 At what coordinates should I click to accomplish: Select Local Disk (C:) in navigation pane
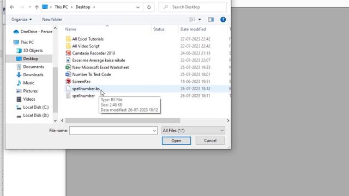point(32,107)
